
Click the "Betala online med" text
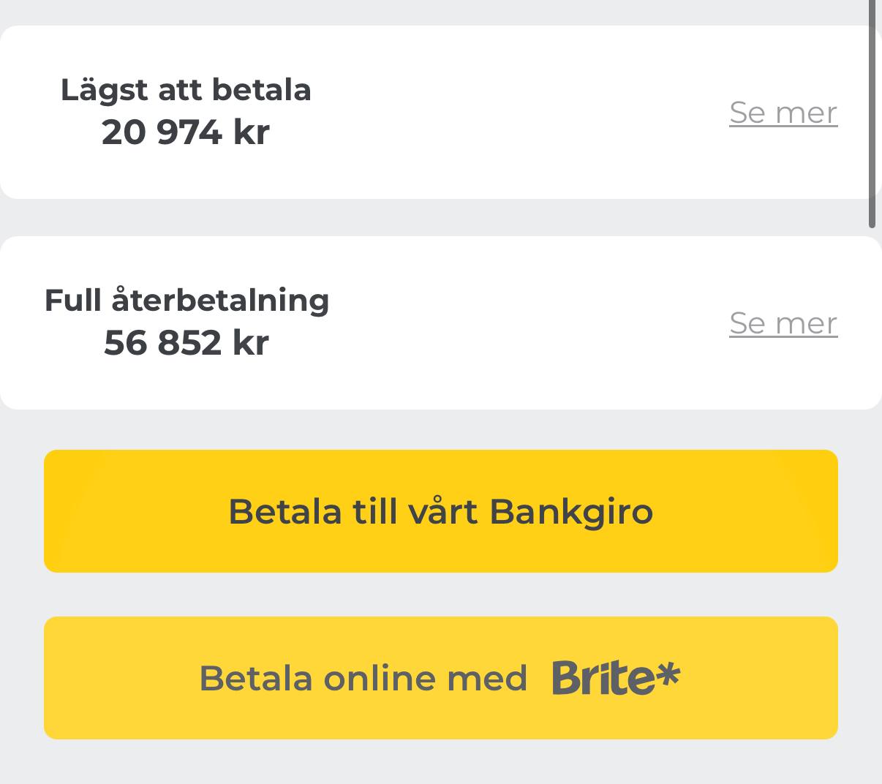363,679
